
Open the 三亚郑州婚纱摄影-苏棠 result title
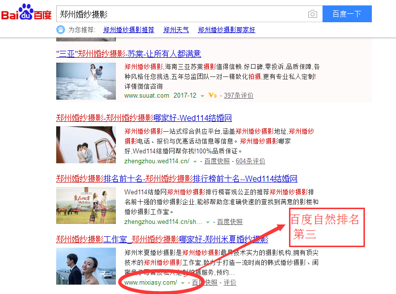click(129, 54)
